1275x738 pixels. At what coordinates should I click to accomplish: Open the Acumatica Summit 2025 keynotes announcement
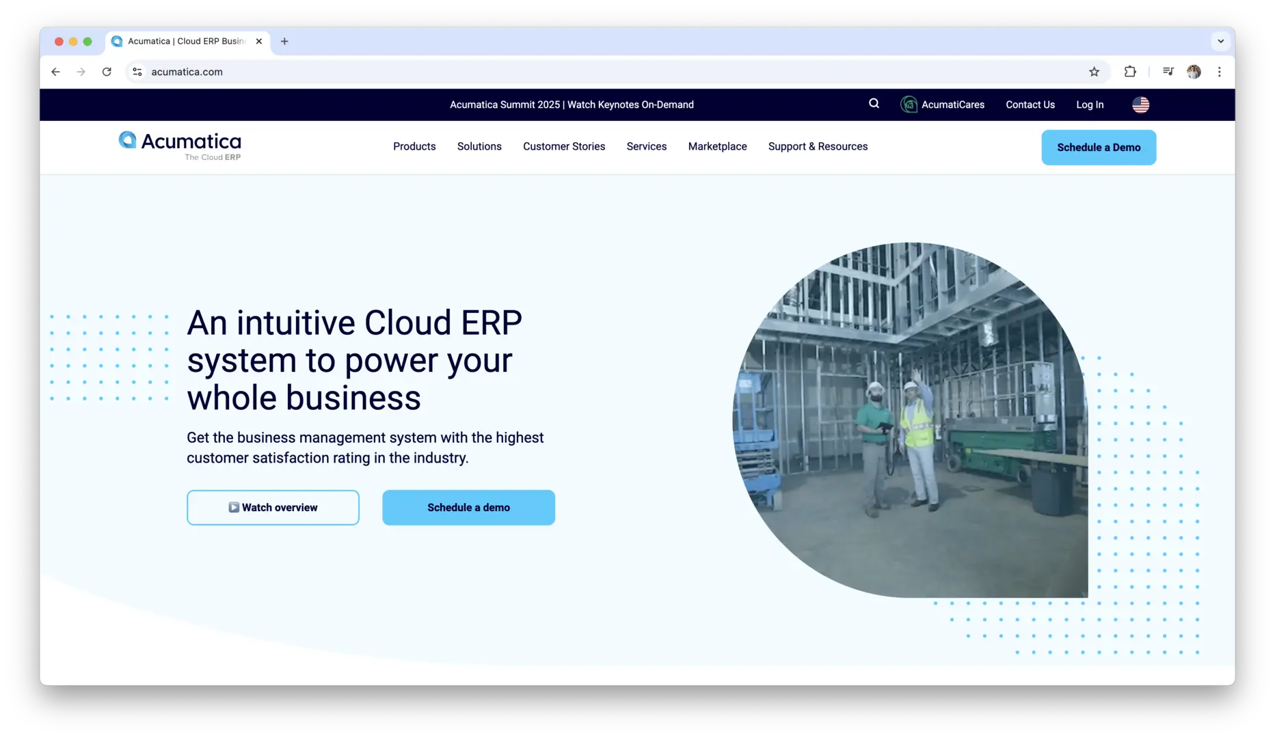tap(572, 105)
